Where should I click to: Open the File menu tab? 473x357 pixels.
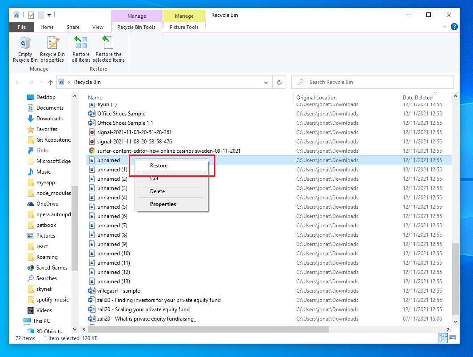point(21,27)
